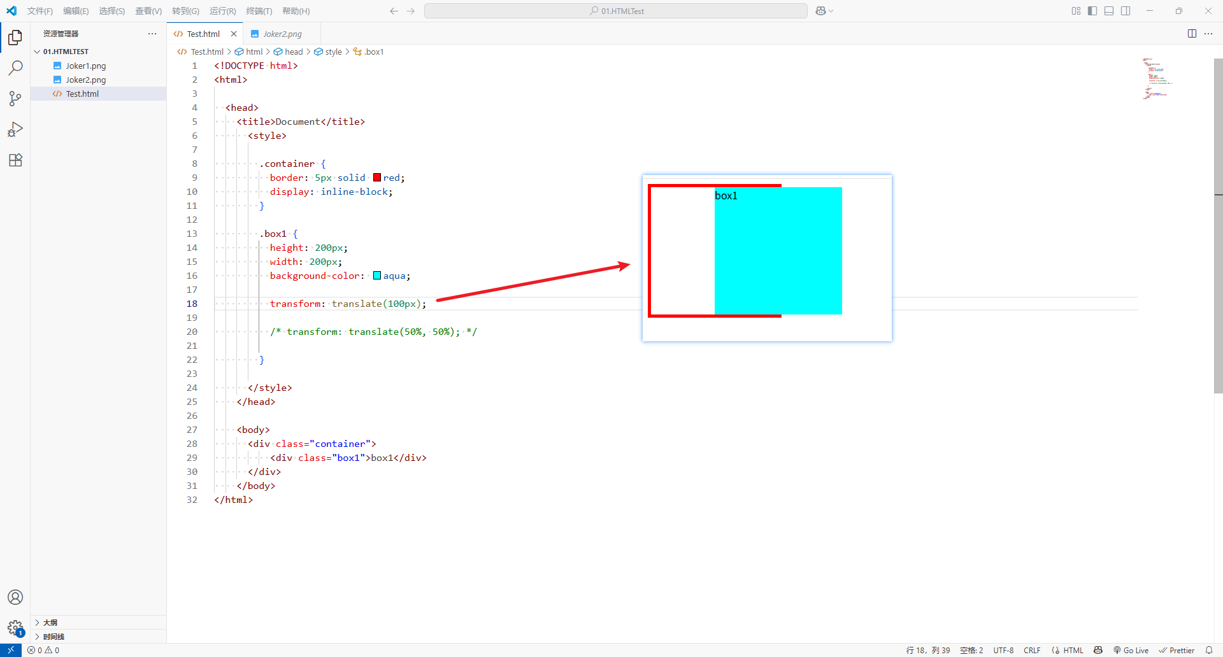This screenshot has width=1223, height=657.
Task: Click the commented translate(50%, 50%) line
Action: pyautogui.click(x=373, y=332)
